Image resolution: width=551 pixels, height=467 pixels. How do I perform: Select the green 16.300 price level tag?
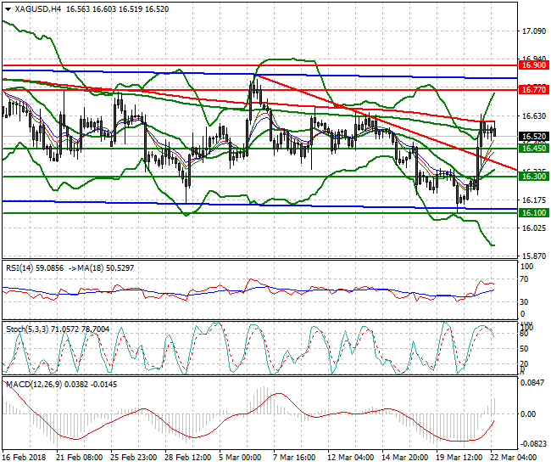(x=532, y=177)
